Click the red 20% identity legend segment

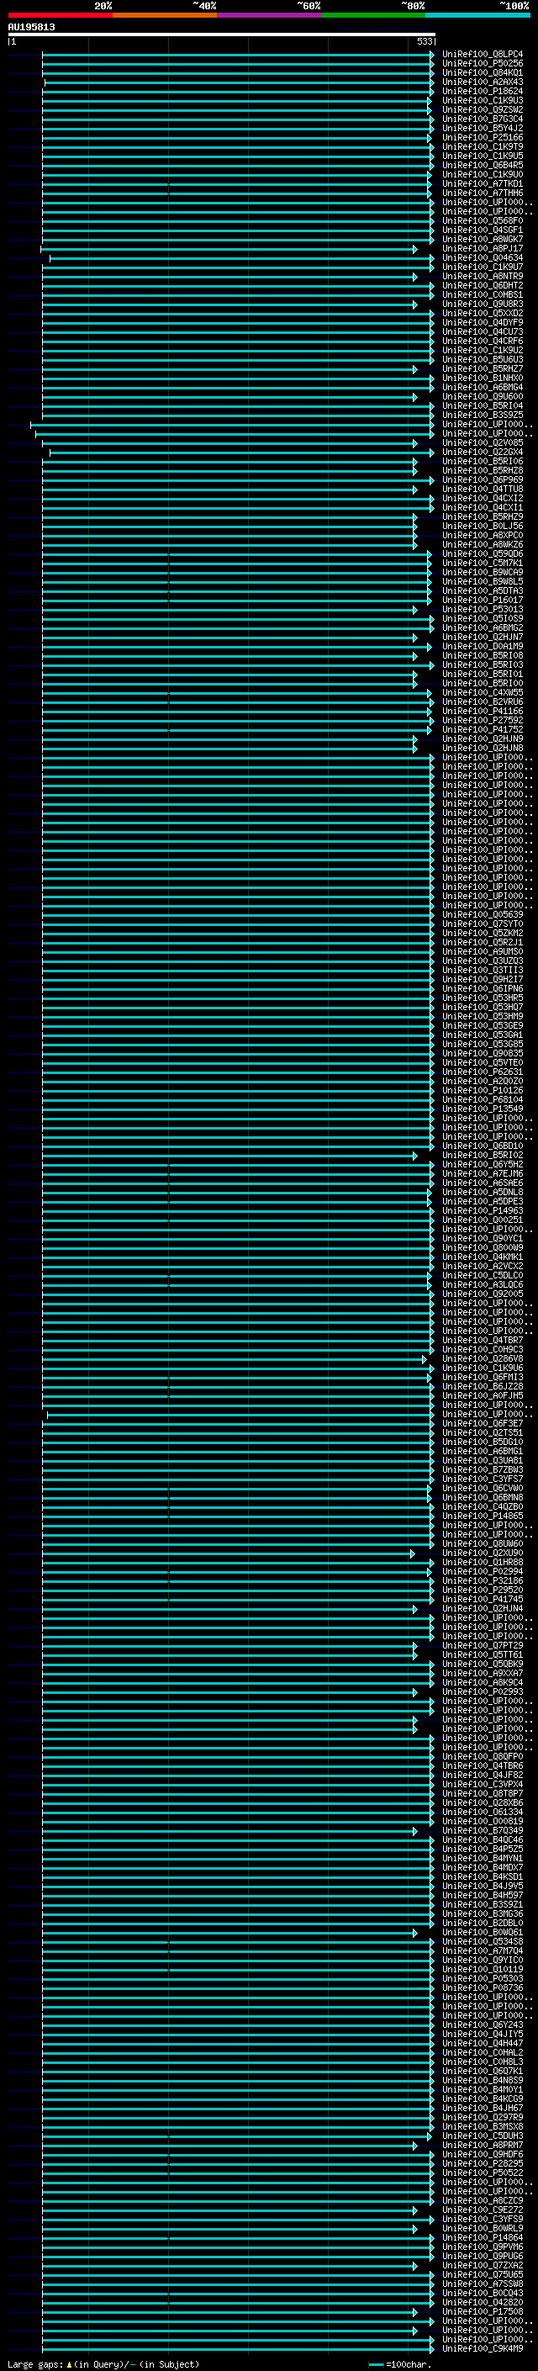click(x=60, y=15)
